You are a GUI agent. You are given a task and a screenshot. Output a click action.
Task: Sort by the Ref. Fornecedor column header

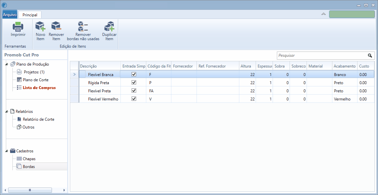click(x=218, y=66)
